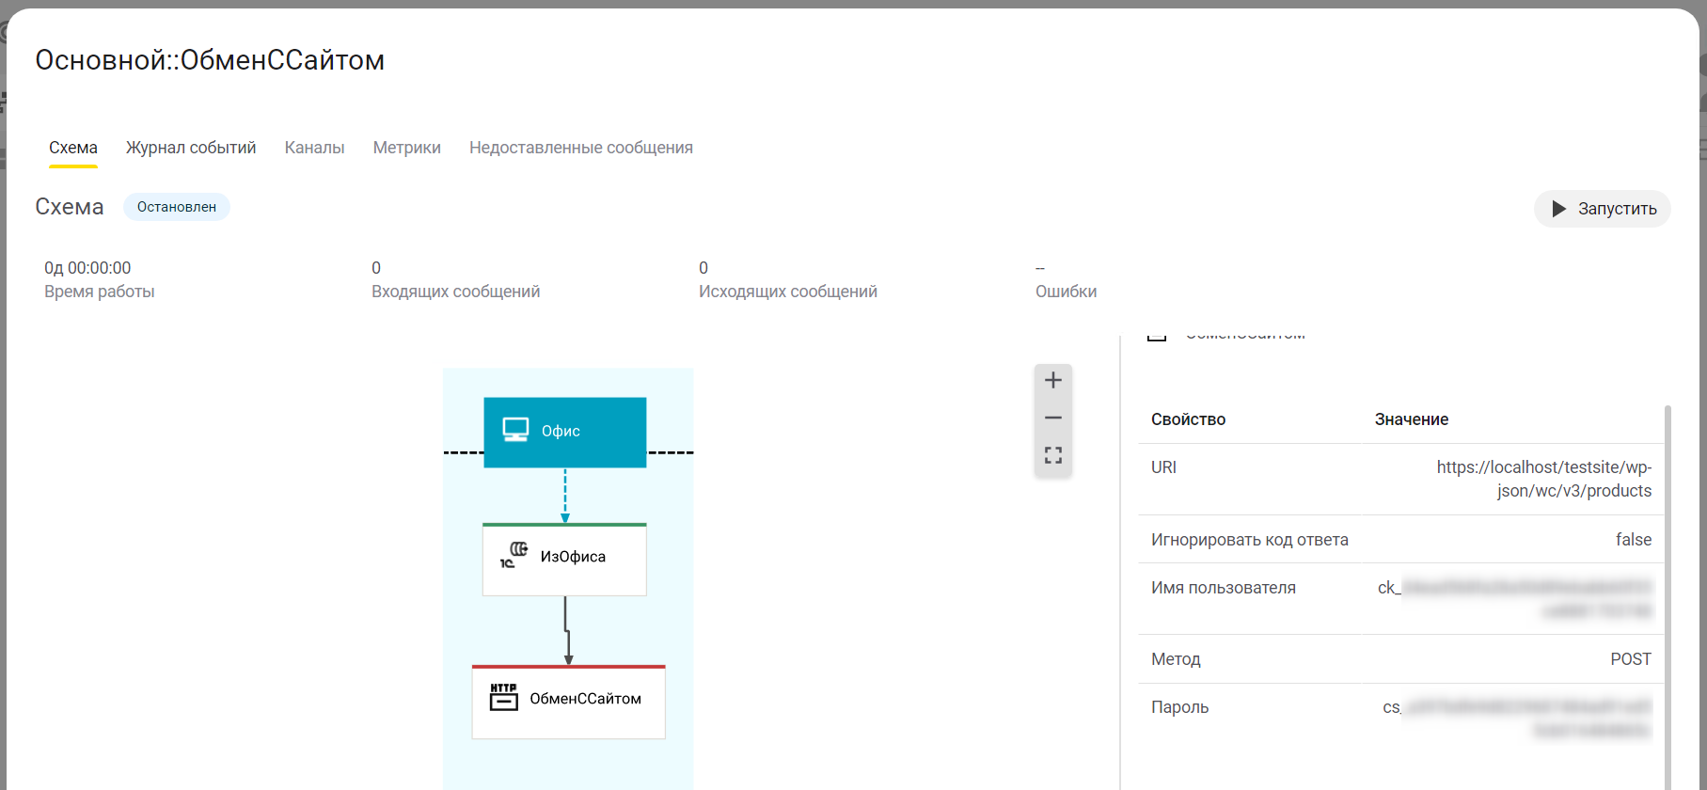
Task: Click the Игнорировать код ответа value false
Action: 1634,540
